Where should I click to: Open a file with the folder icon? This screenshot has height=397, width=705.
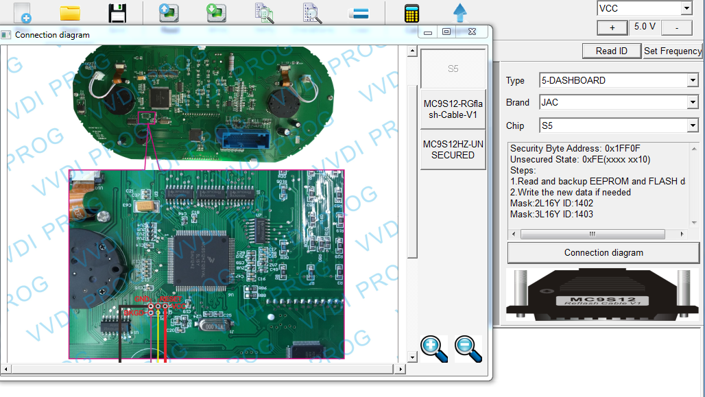(70, 13)
